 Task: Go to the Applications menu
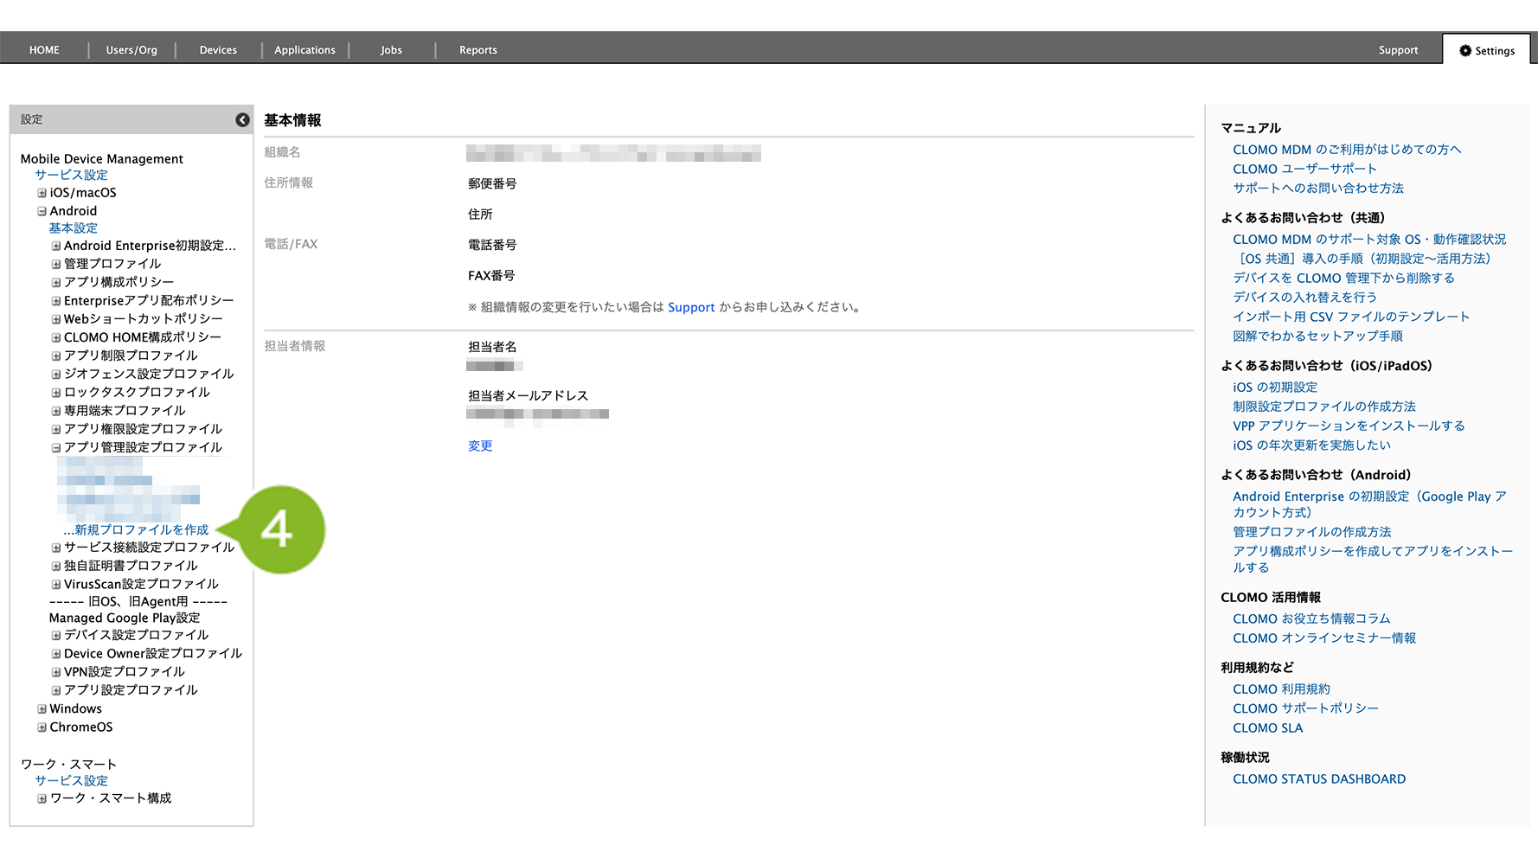pos(304,50)
